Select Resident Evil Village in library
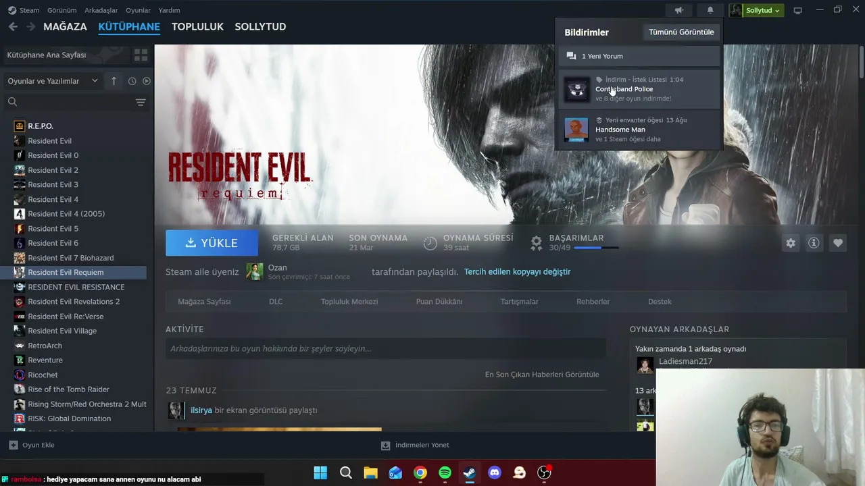 click(x=62, y=331)
